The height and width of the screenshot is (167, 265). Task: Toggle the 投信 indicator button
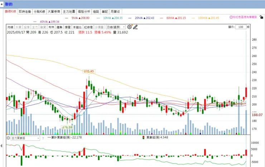26,27
